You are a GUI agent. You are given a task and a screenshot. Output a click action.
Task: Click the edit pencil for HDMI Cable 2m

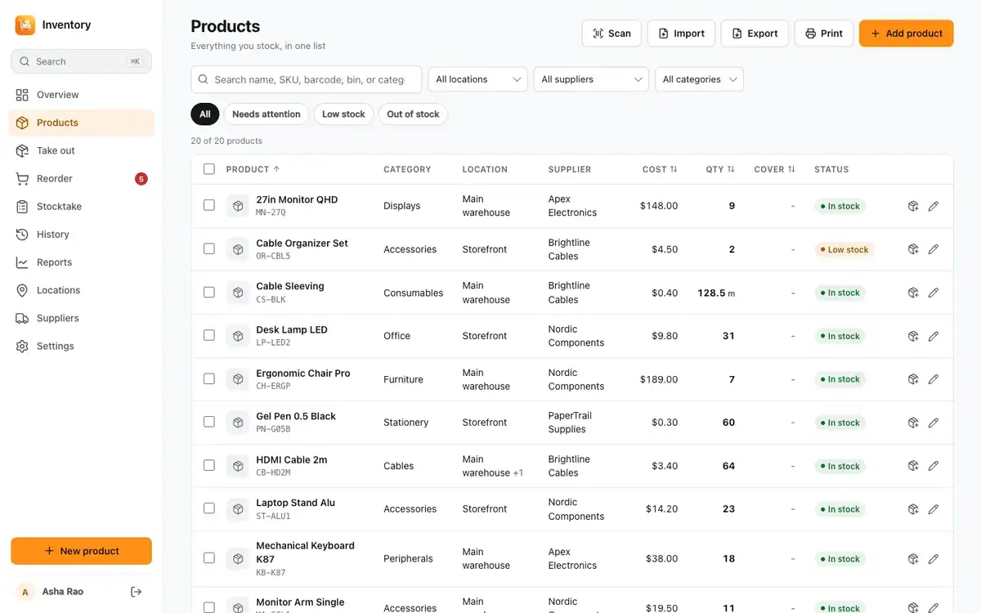point(934,466)
